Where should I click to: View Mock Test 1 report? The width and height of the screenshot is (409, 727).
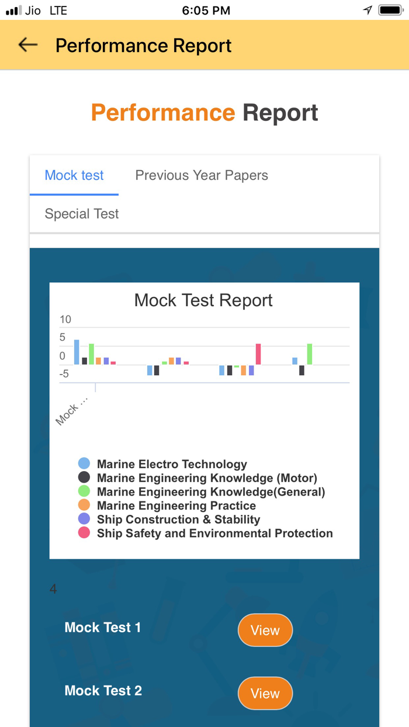(265, 630)
